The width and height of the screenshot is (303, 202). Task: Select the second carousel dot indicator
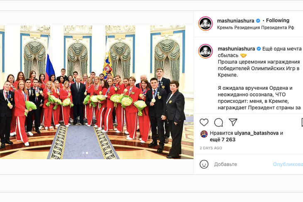(87, 153)
